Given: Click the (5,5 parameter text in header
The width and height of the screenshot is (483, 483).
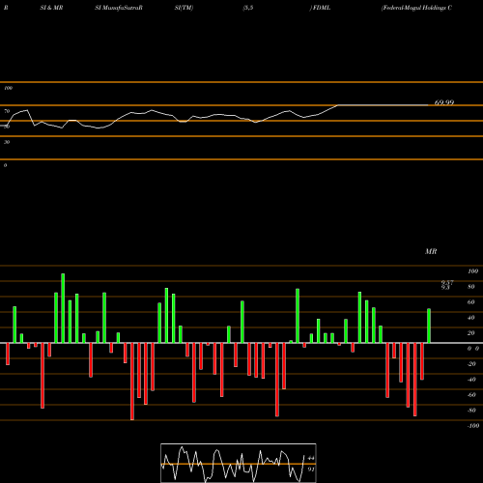Looking at the screenshot, I should (x=248, y=8).
